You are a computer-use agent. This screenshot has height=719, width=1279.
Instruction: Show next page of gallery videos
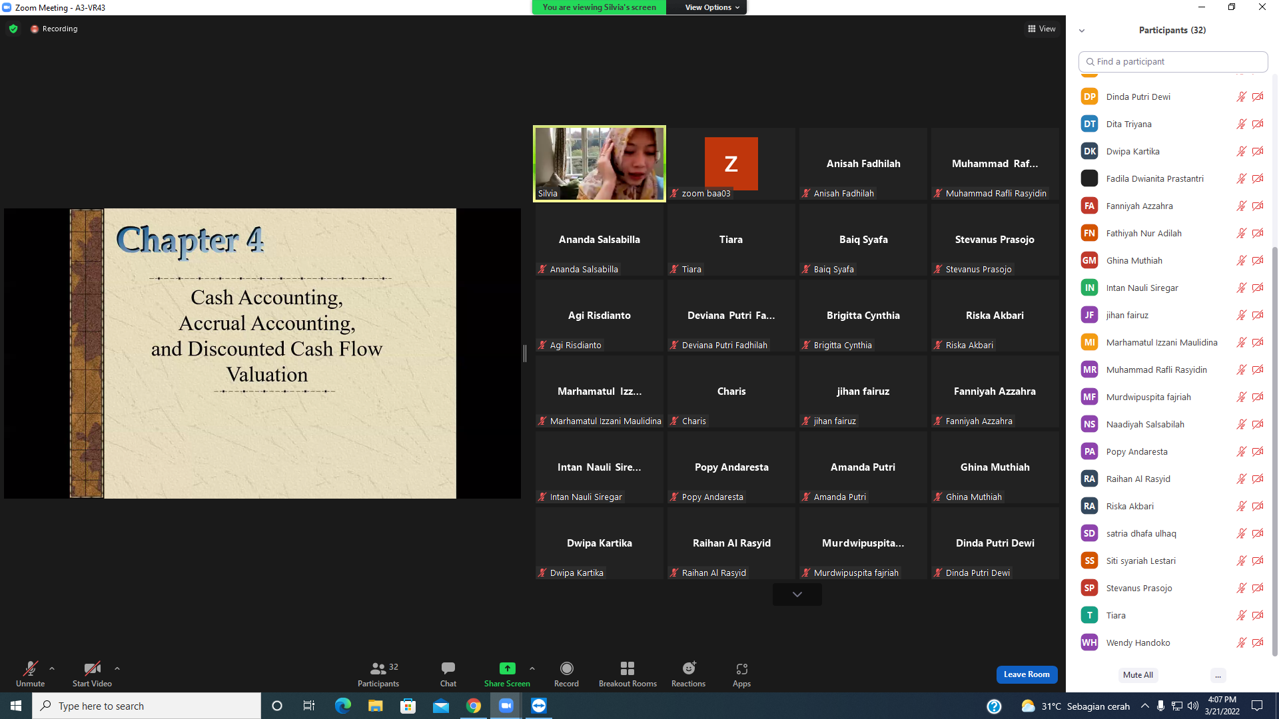[797, 594]
